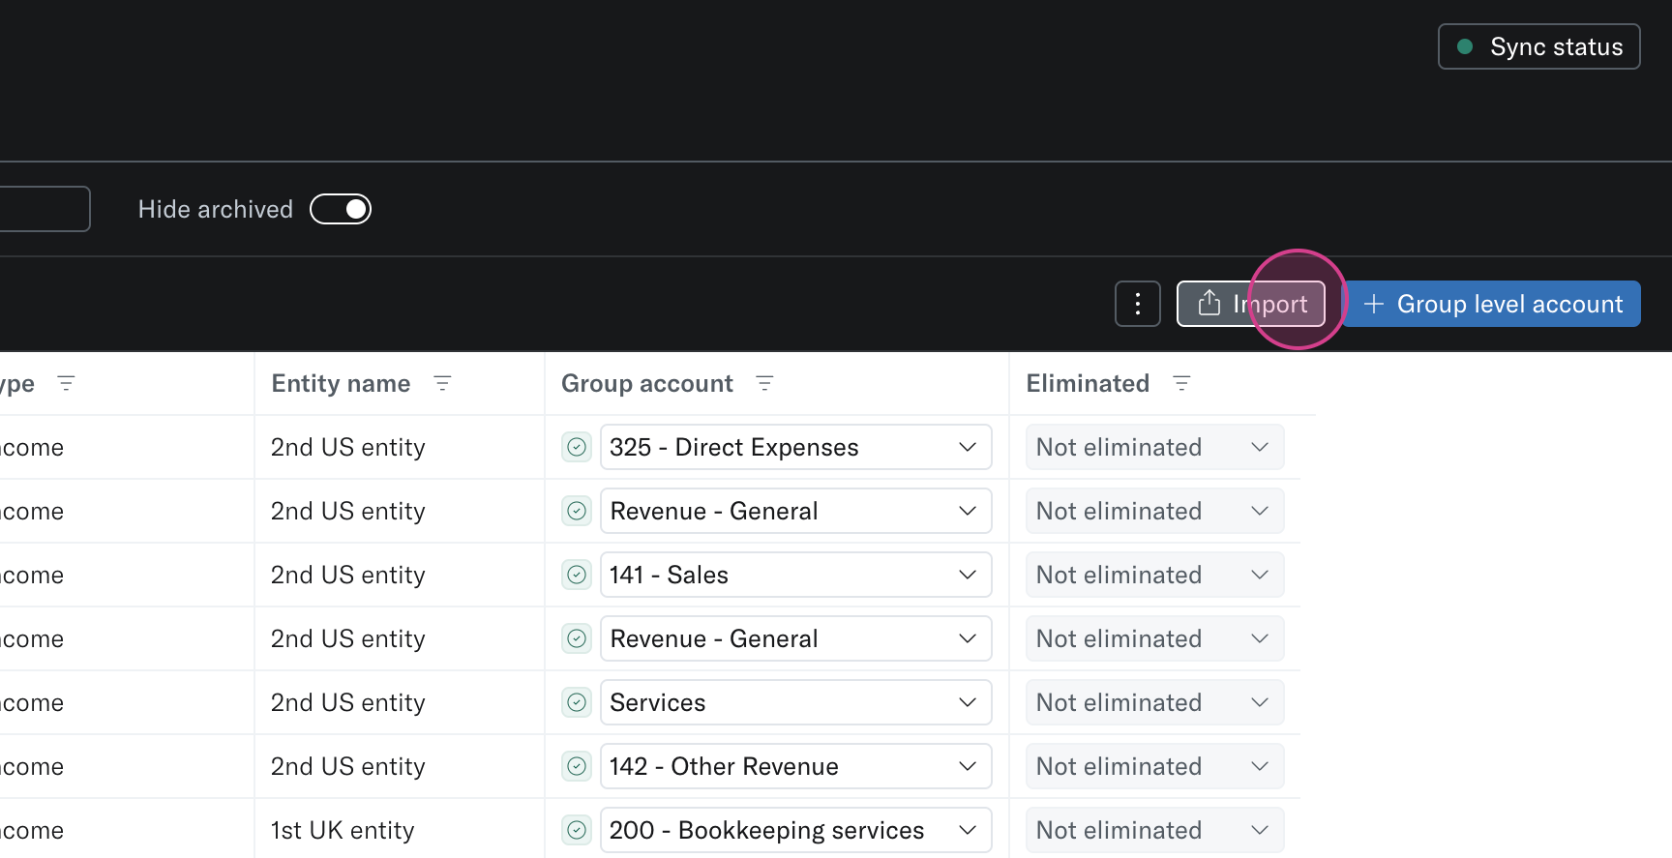Click the Group account column filter icon
Viewport: 1672px width, 858px height.
point(764,384)
